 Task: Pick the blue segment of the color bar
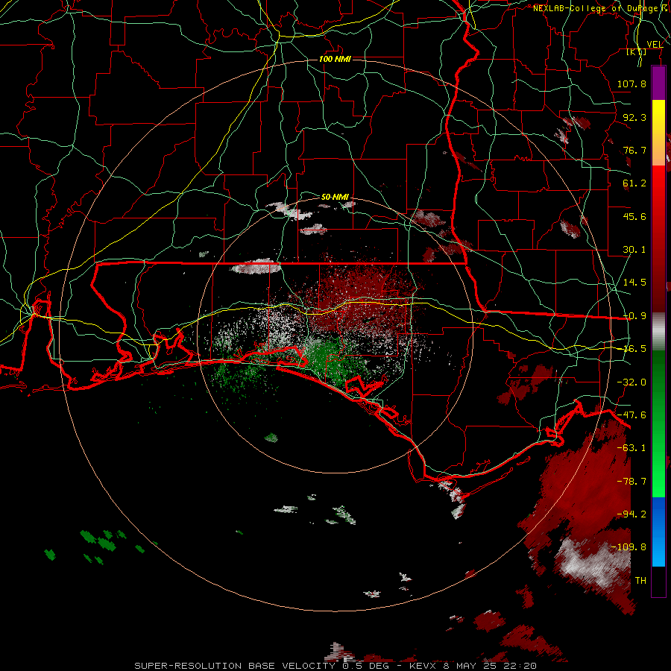pyautogui.click(x=658, y=532)
